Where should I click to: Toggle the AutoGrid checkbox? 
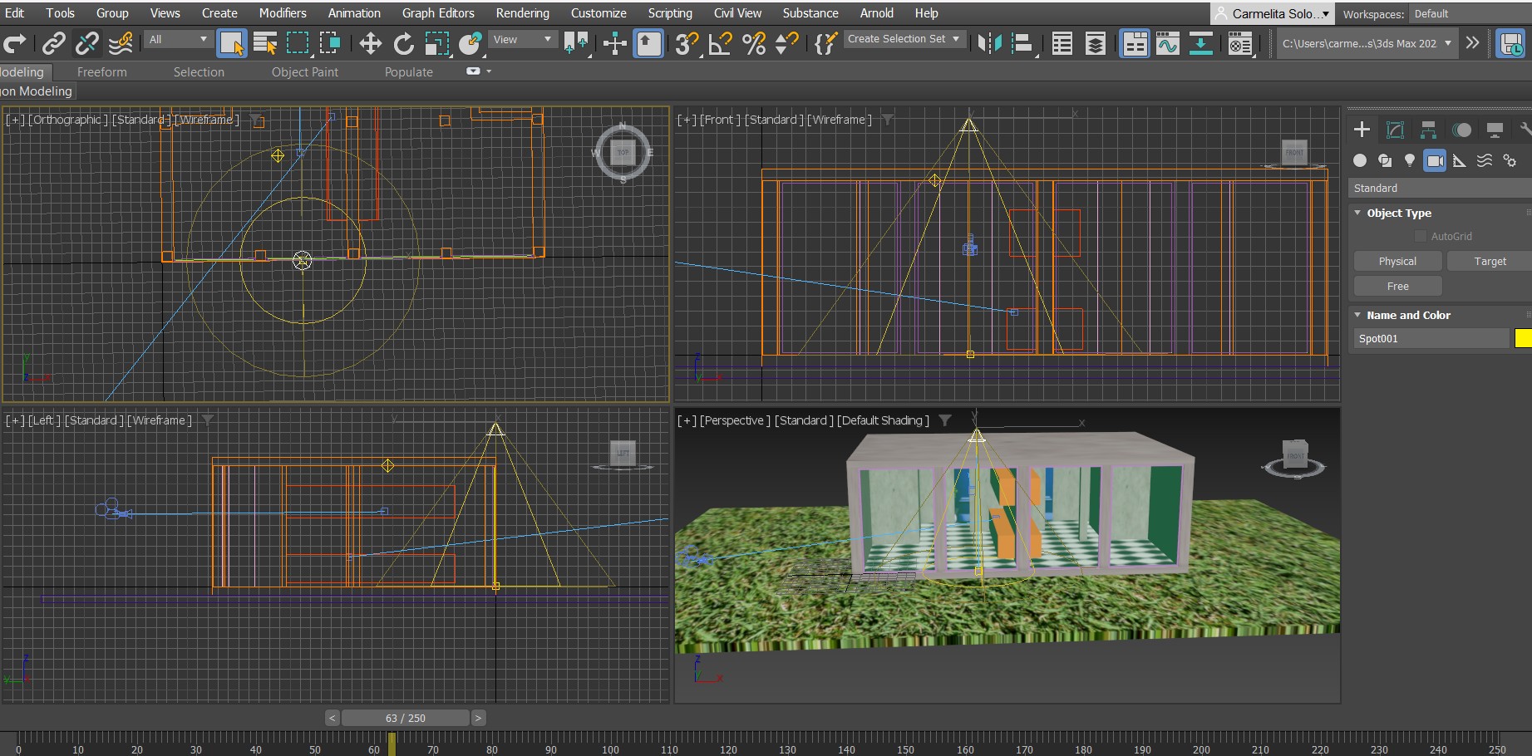point(1421,237)
